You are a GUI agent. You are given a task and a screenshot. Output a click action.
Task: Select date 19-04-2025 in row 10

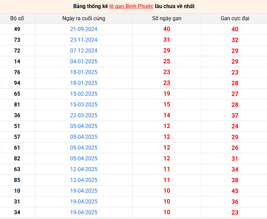pos(84,191)
